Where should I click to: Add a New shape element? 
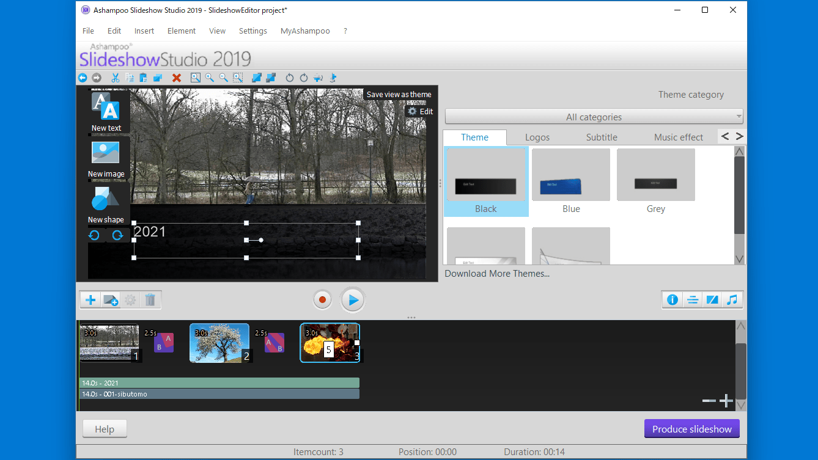point(106,205)
